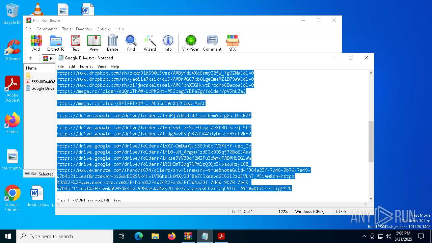The width and height of the screenshot is (432, 243).
Task: Show archive Info icon
Action: coord(168,43)
